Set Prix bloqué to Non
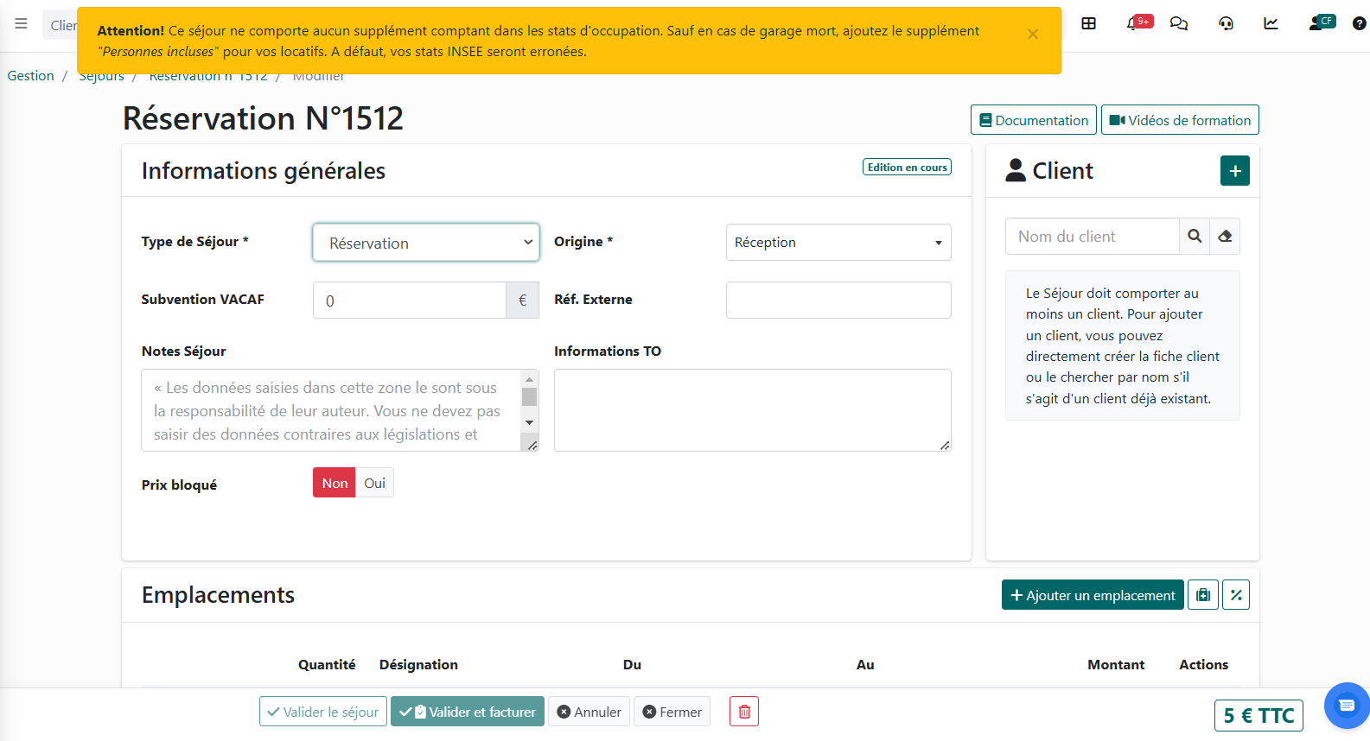Screen dimensions: 1370x741 pos(335,484)
